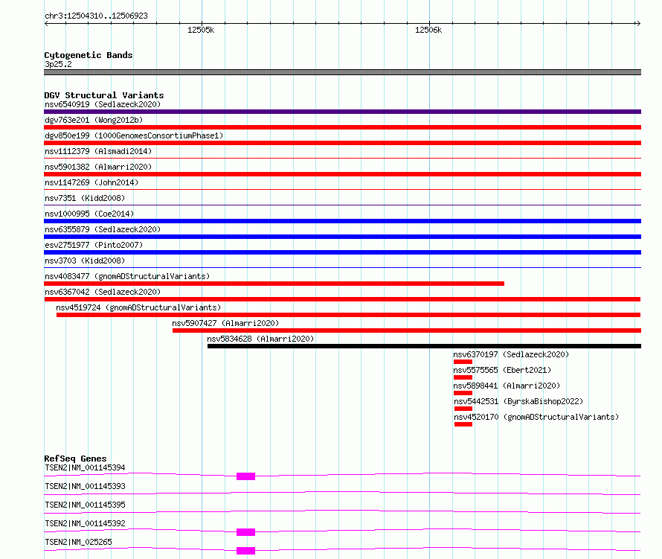Screen dimensions: 662x559
Task: Click the 12506k ruler tick label
Action: [428, 30]
